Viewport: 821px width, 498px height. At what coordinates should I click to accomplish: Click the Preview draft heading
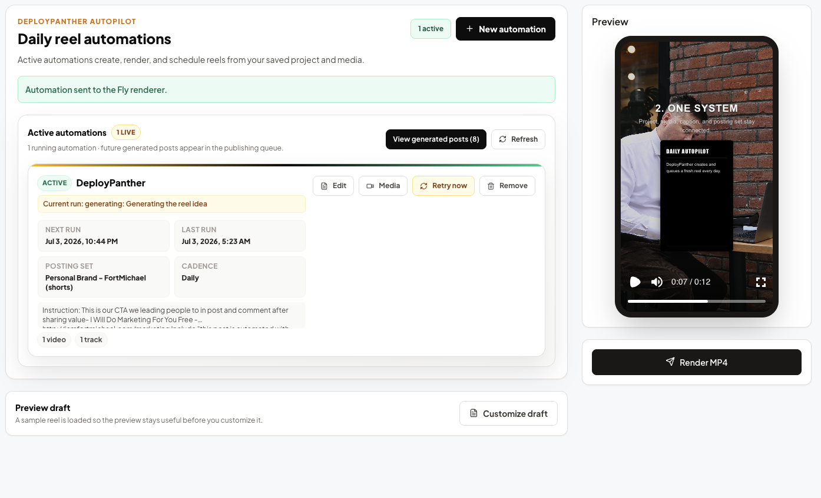43,408
